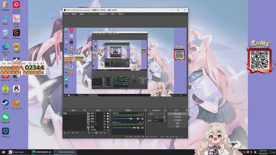The image size is (276, 155).
Task: Mute the Mic/Aux speaker icon
Action: click(138, 128)
